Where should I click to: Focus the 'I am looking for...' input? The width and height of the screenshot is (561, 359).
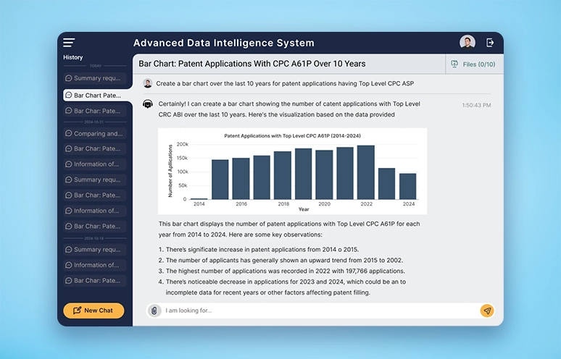click(320, 311)
